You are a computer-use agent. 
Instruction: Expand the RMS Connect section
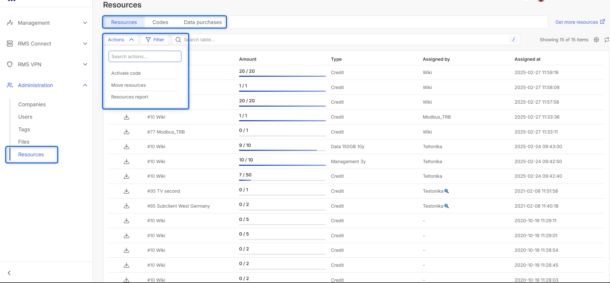tap(47, 44)
